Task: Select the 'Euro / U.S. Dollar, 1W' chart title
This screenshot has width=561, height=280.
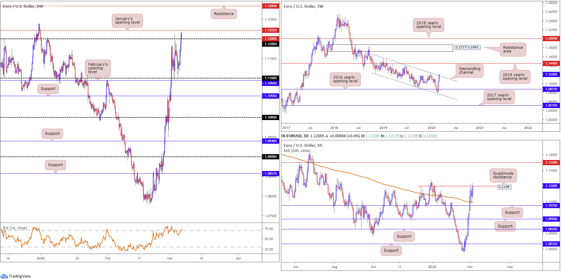Action: tap(303, 6)
